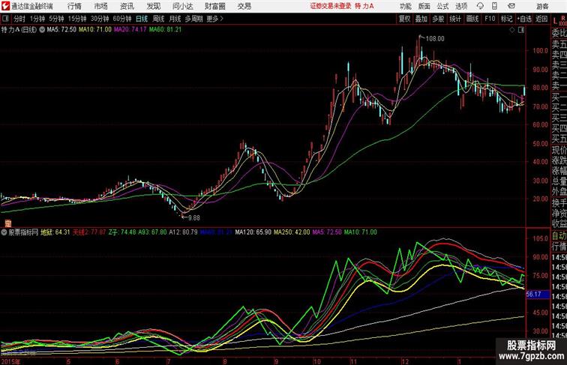Click the 标记 mark button
This screenshot has width=567, height=365.
point(506,19)
